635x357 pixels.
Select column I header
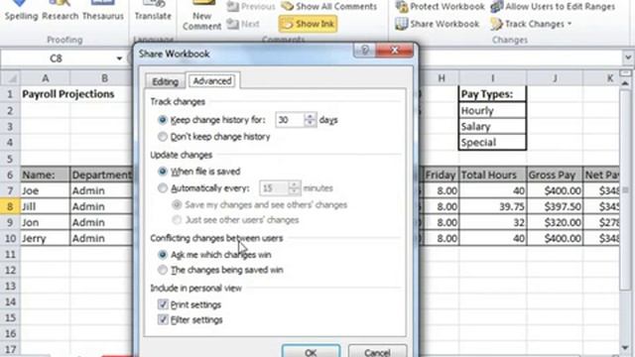coord(492,78)
